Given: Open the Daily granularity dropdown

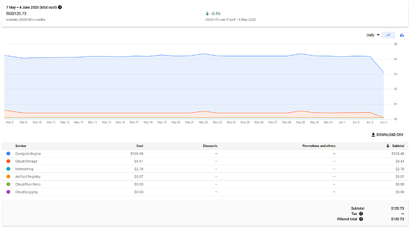Looking at the screenshot, I should tap(373, 35).
